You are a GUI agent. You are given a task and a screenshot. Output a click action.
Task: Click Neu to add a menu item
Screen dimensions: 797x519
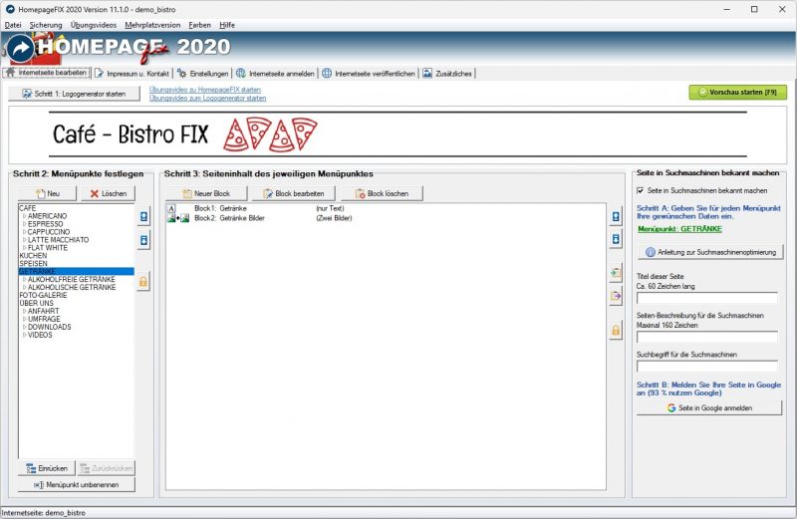click(47, 193)
